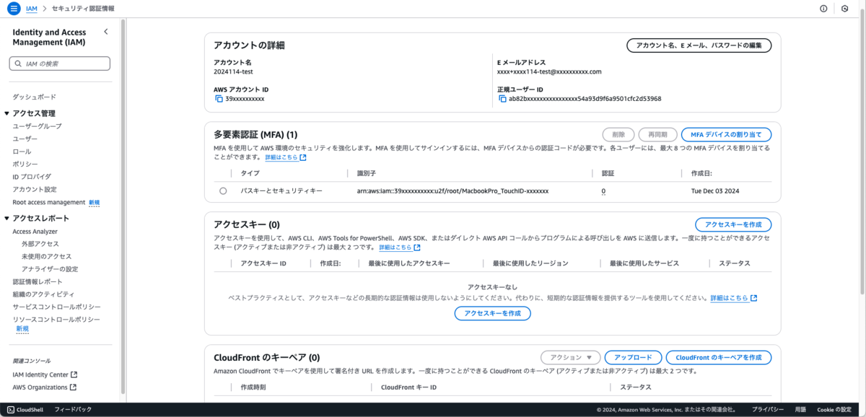Open サービスコントロールポリシー in sidebar
The height and width of the screenshot is (417, 866).
56,307
